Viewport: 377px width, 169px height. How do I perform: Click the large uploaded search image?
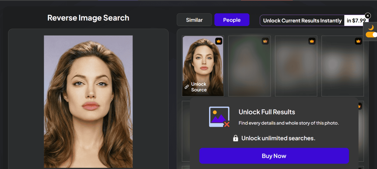coord(88,102)
